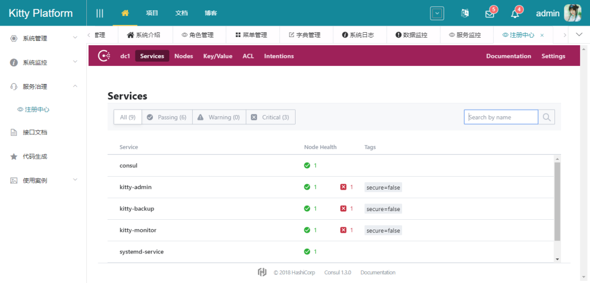Click the green passing check for consul
The width and height of the screenshot is (590, 283).
point(307,166)
